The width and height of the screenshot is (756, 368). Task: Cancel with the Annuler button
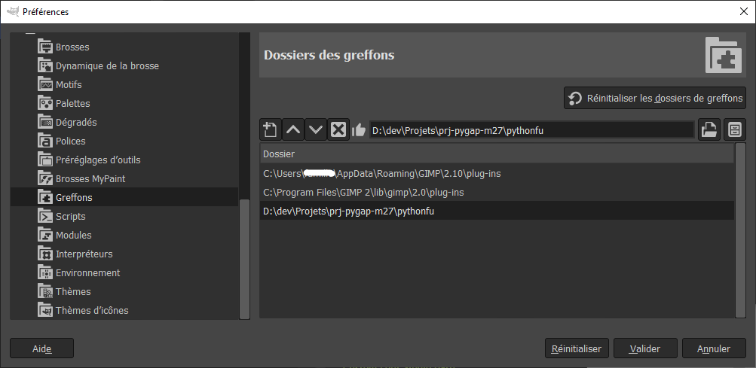coord(714,348)
